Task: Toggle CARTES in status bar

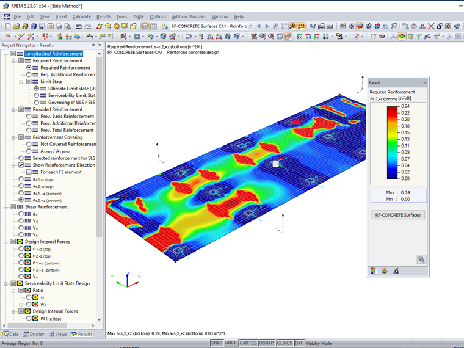Action: coord(248,343)
